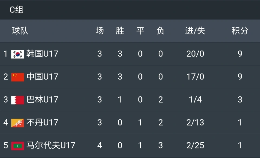Click the 负 column header
This screenshot has height=158, width=260.
coord(160,31)
